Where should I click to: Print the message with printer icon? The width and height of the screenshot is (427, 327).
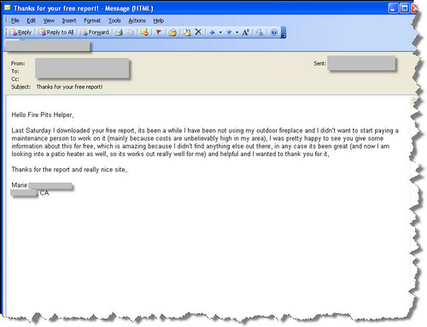[x=120, y=32]
